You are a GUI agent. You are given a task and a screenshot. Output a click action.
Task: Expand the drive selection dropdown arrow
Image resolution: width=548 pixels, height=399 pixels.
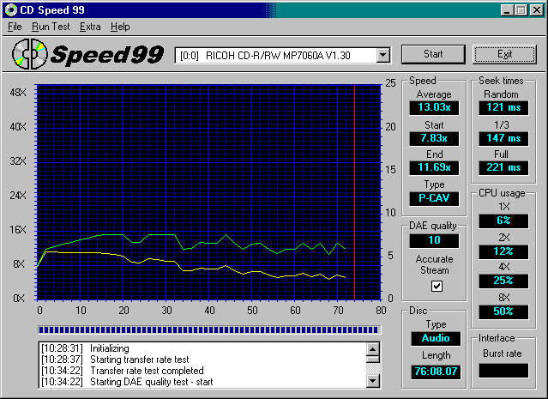coord(383,55)
